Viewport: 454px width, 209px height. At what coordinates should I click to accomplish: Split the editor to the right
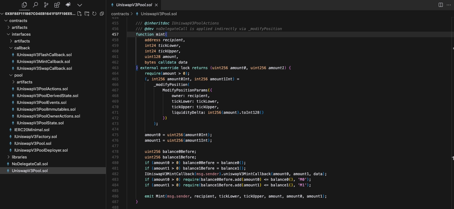pos(441,5)
